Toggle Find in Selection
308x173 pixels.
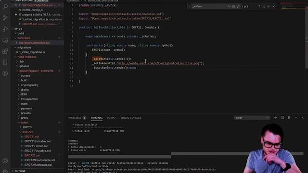pos(269,6)
